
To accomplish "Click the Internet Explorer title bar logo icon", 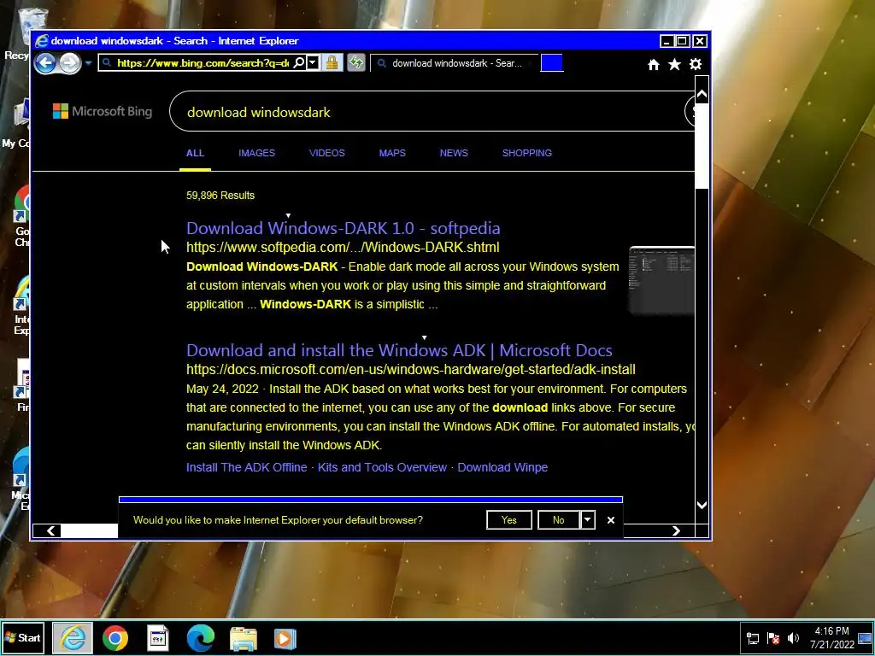I will pos(41,41).
